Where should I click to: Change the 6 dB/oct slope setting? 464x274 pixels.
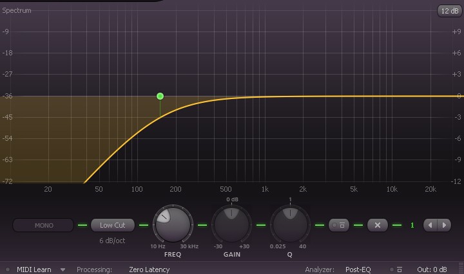click(112, 241)
